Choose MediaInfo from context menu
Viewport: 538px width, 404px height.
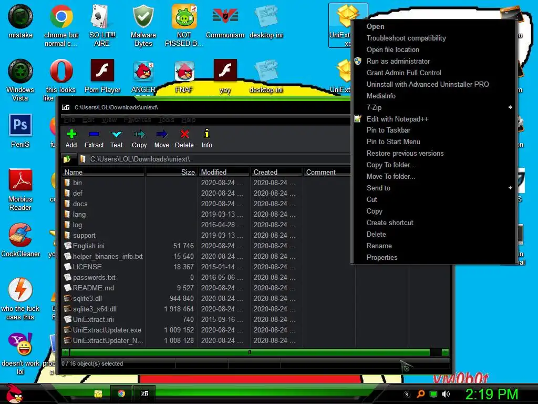coord(433,96)
